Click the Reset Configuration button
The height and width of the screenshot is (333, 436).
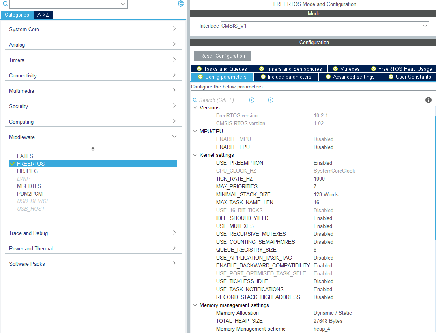click(223, 56)
